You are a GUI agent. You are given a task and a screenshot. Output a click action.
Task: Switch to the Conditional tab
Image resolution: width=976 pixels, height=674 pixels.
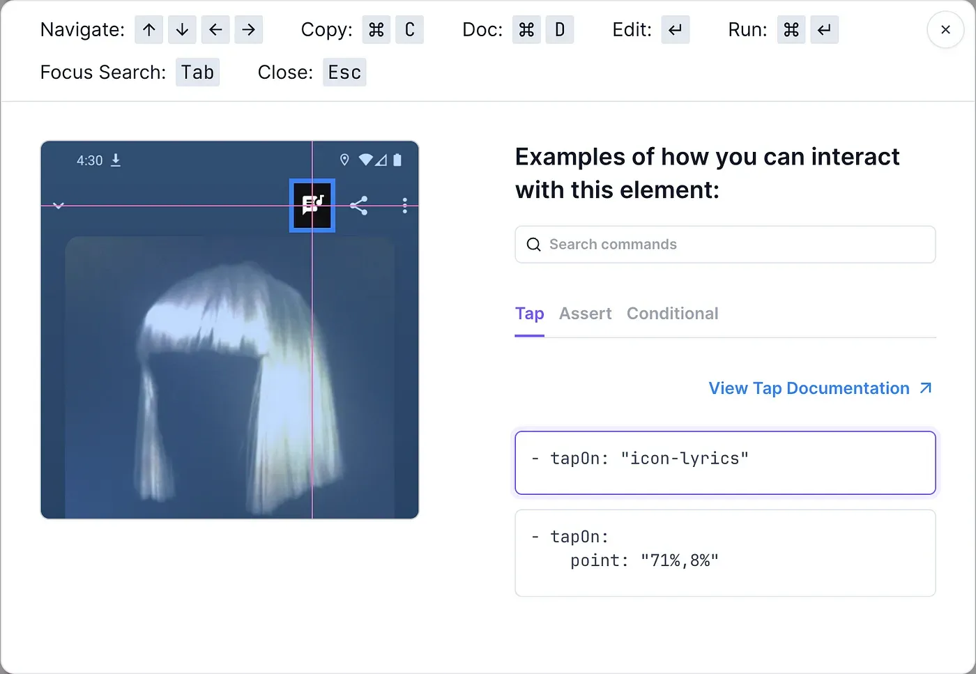672,314
